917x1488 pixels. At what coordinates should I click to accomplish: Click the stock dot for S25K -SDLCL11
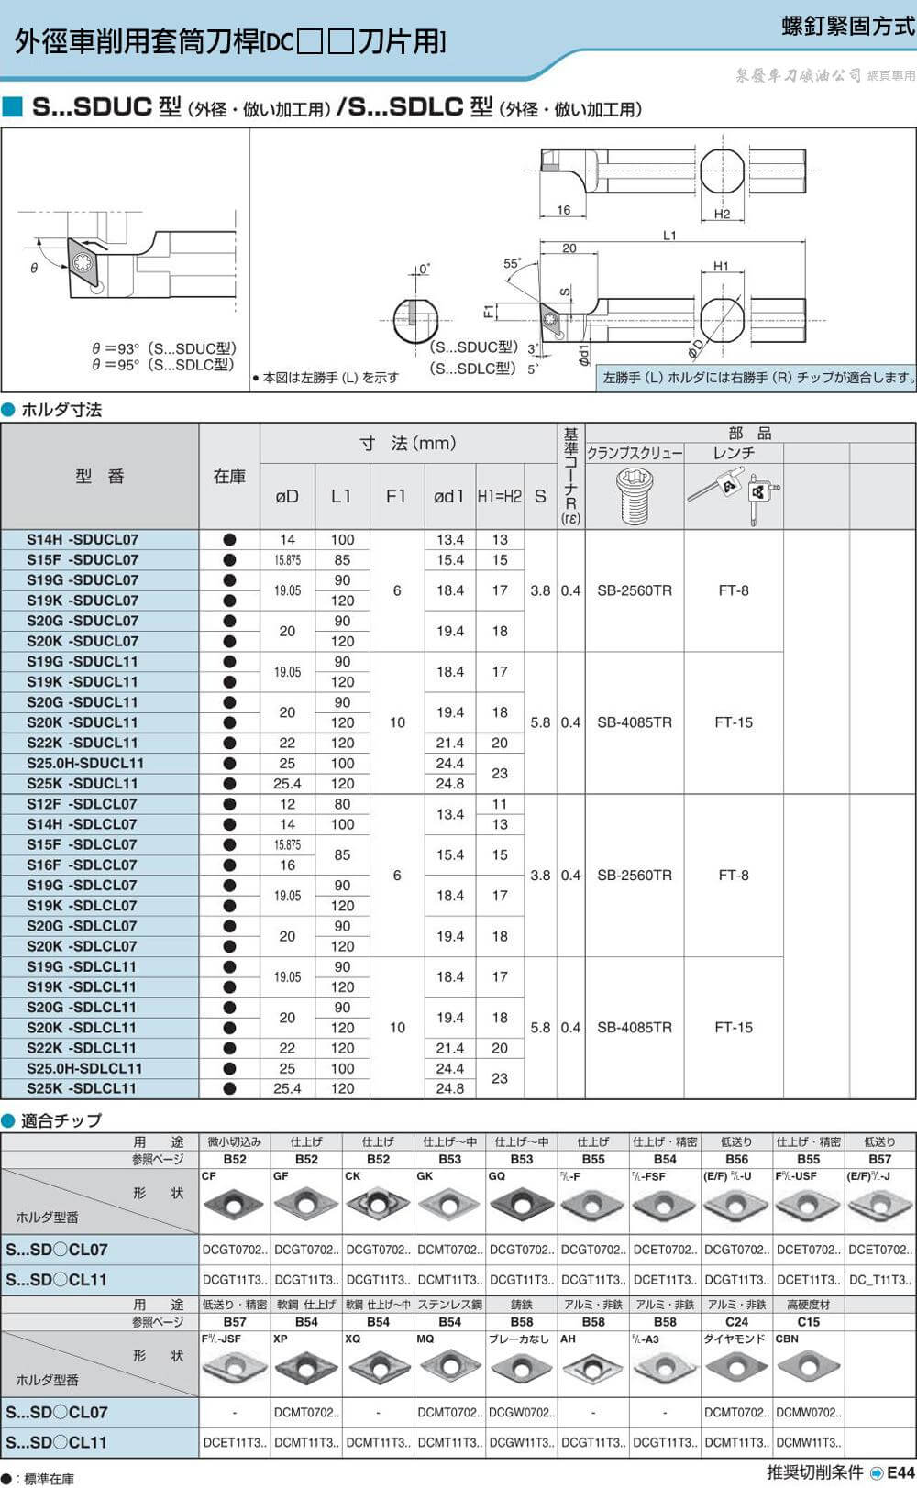pyautogui.click(x=229, y=1088)
